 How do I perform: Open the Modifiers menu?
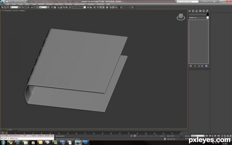coord(41,4)
